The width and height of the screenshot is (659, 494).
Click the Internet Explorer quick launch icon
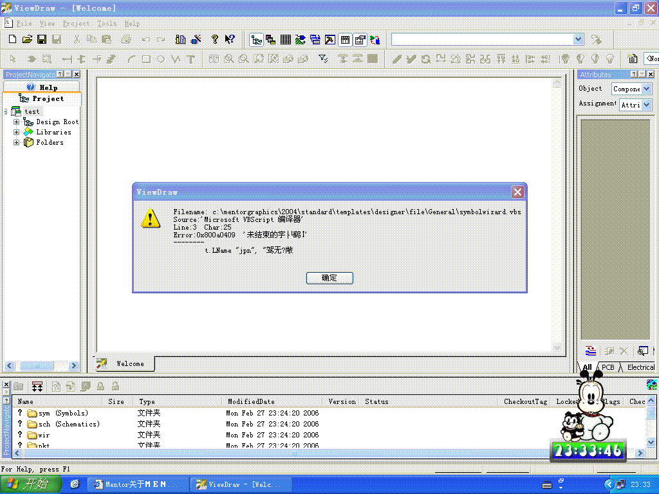click(75, 484)
